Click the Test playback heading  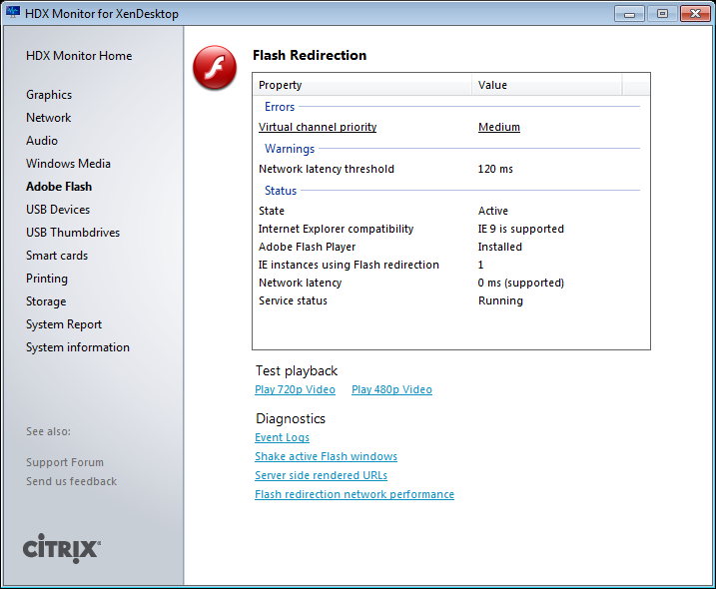[297, 370]
